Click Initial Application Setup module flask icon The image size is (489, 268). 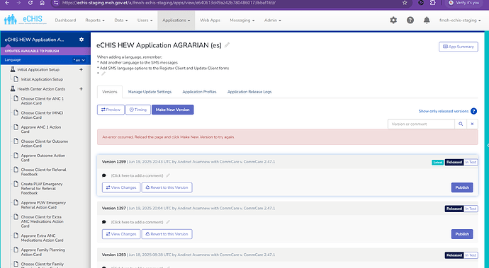click(13, 69)
